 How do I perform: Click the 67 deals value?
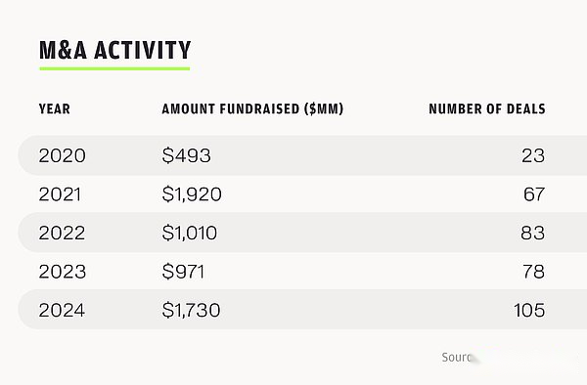pyautogui.click(x=534, y=194)
